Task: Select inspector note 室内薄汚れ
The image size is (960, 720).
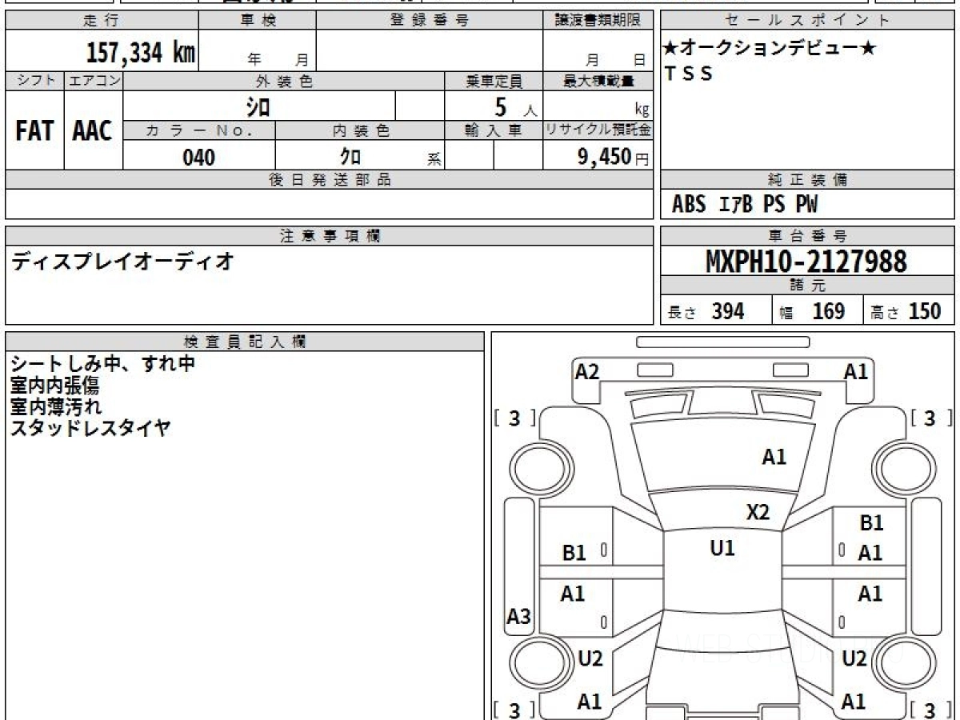Action: tap(54, 406)
